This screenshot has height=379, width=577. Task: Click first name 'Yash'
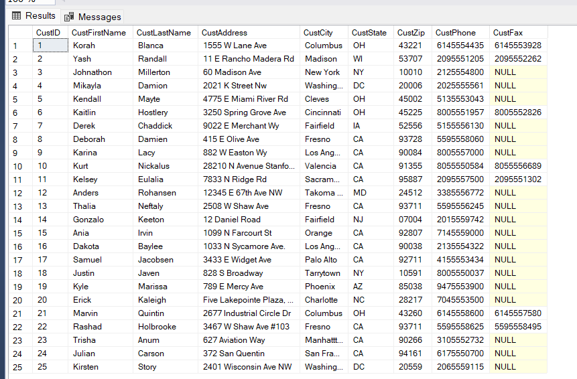coord(101,59)
